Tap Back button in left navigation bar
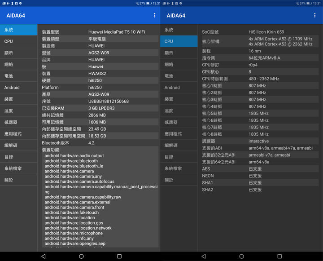 pos(44,256)
